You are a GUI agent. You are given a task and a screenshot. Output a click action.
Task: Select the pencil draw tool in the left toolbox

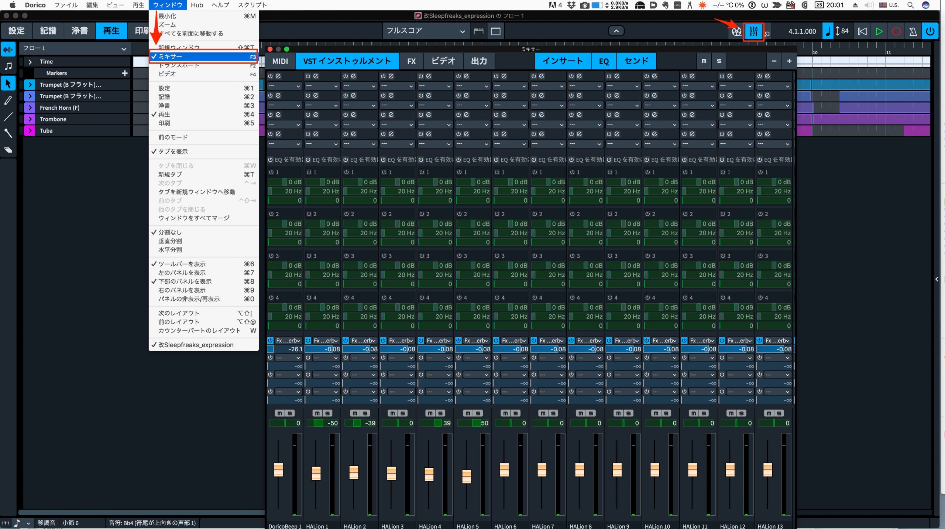8,100
